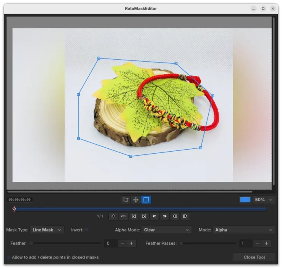Go to the previous keyframe
Screen dimensions: 282x269
tap(154, 216)
